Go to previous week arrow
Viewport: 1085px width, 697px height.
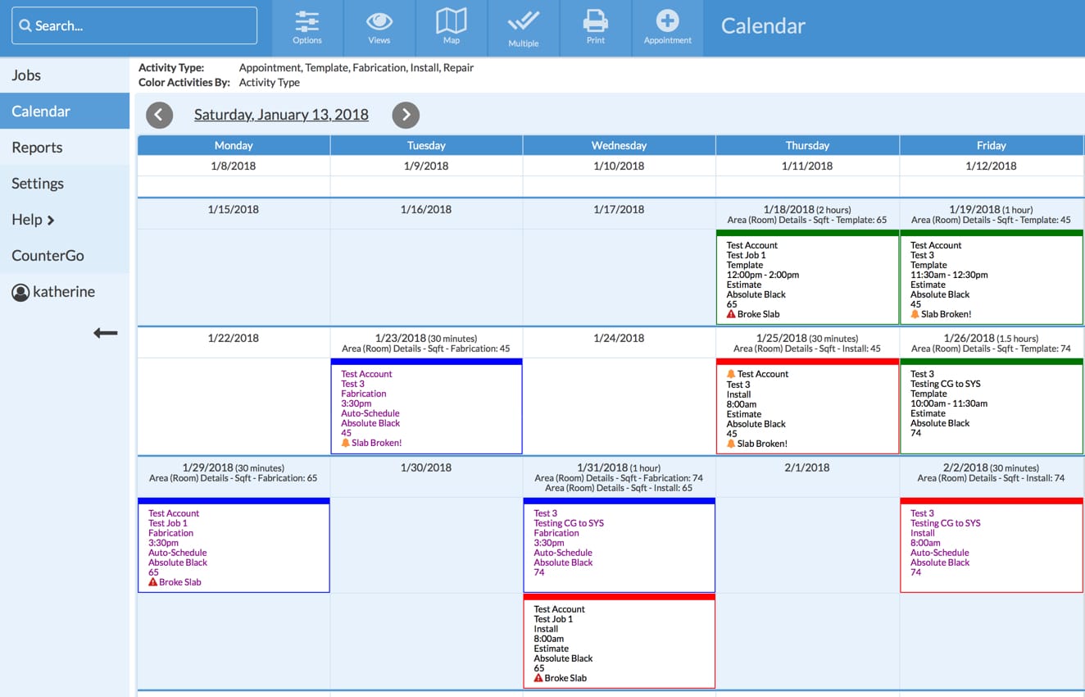point(160,115)
